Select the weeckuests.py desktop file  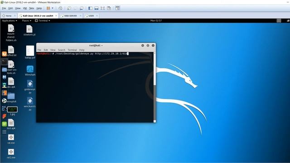point(30,104)
